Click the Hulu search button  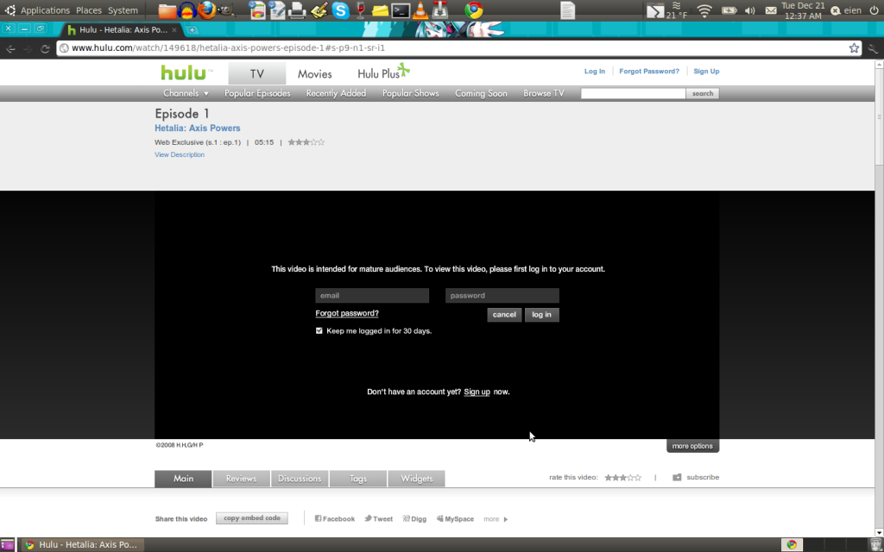[x=703, y=93]
